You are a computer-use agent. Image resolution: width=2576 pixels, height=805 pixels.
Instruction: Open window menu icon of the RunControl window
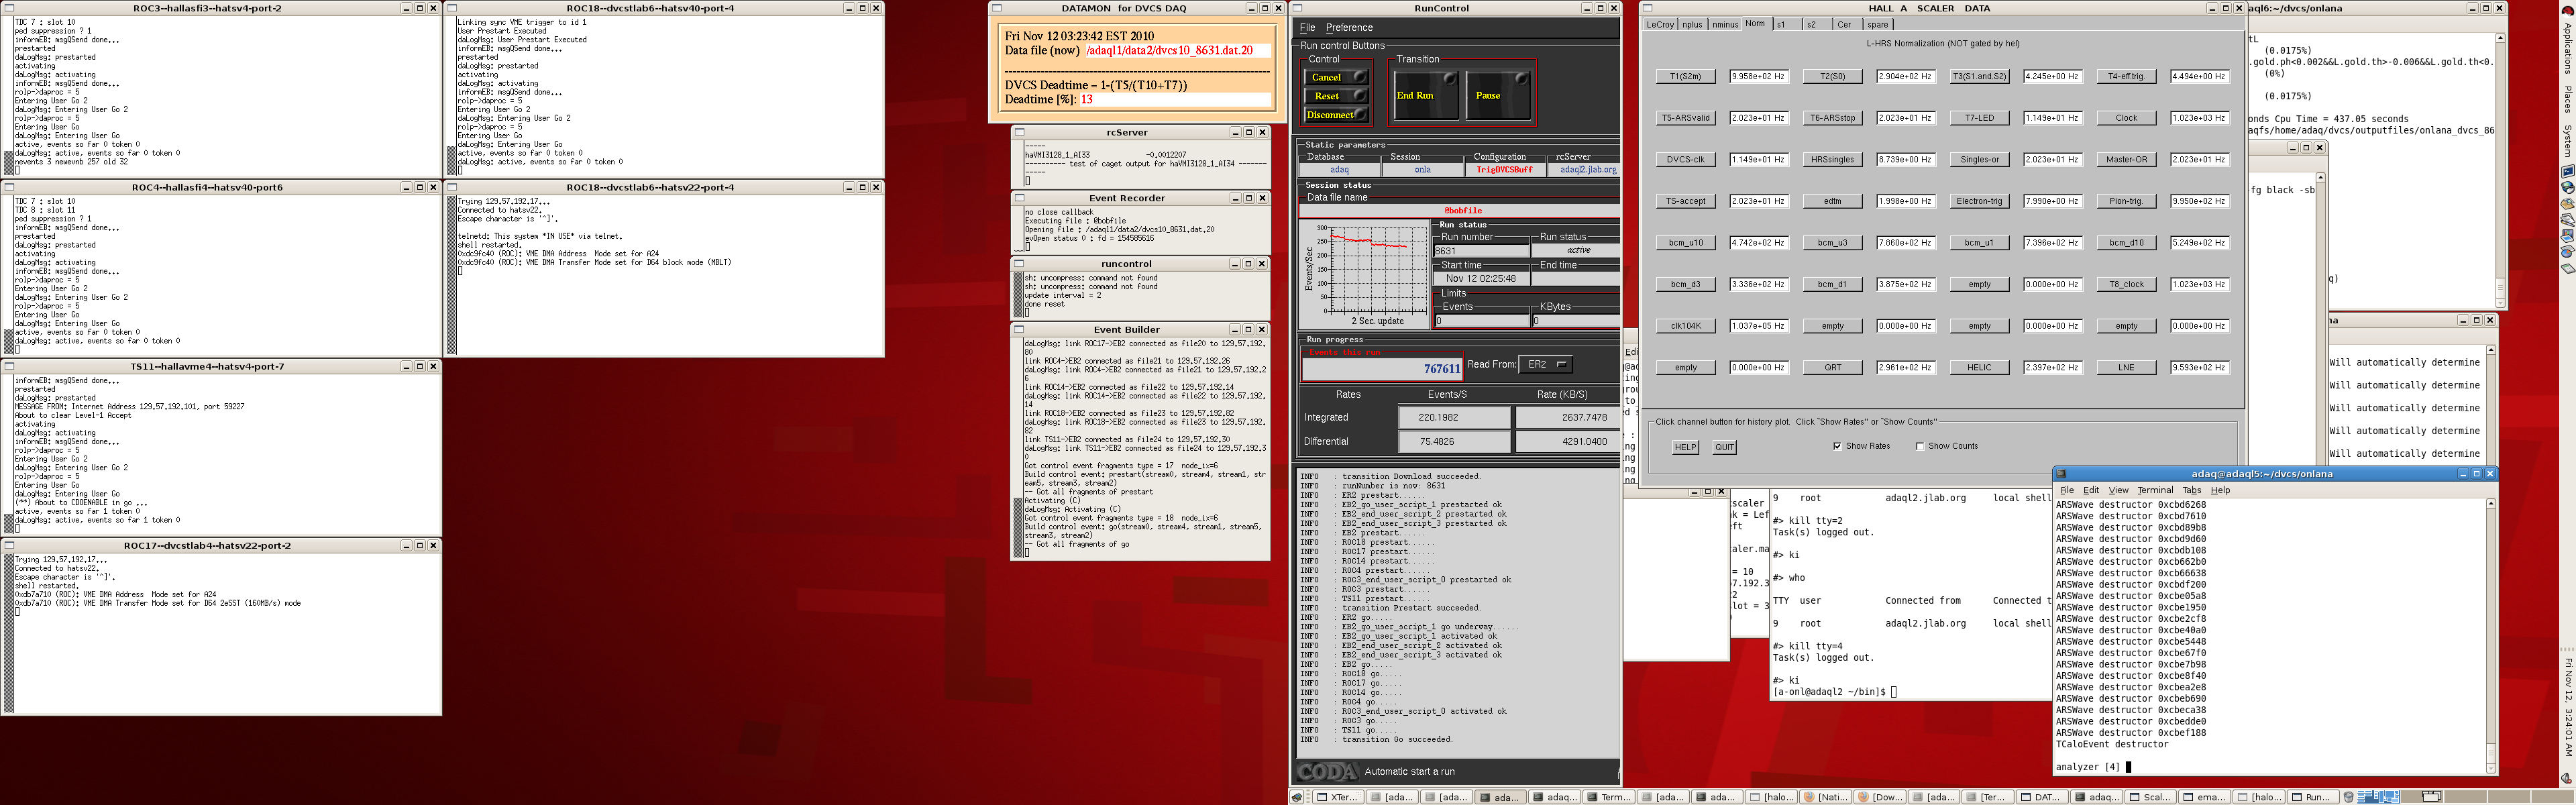pyautogui.click(x=1298, y=8)
